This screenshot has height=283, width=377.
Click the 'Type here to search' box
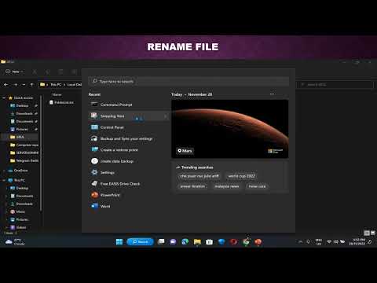tap(188, 81)
